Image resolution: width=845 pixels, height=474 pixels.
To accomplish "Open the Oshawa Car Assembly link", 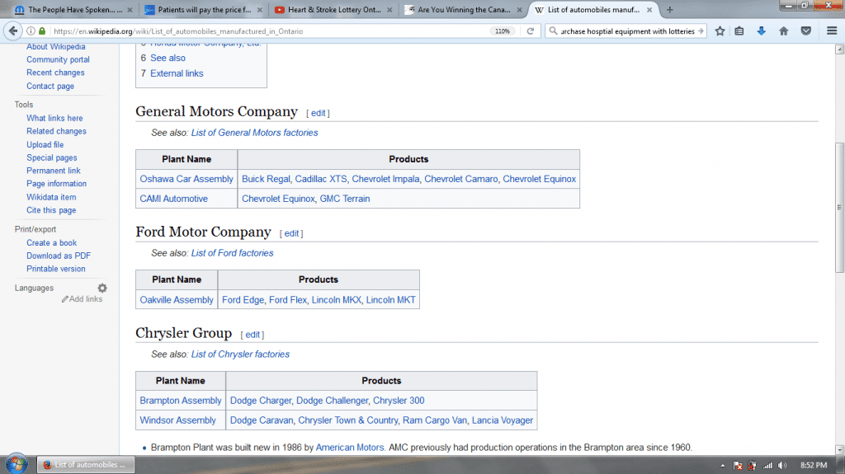I will [x=186, y=179].
